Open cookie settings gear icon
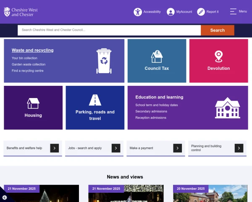252x202 pixels. pos(5,197)
